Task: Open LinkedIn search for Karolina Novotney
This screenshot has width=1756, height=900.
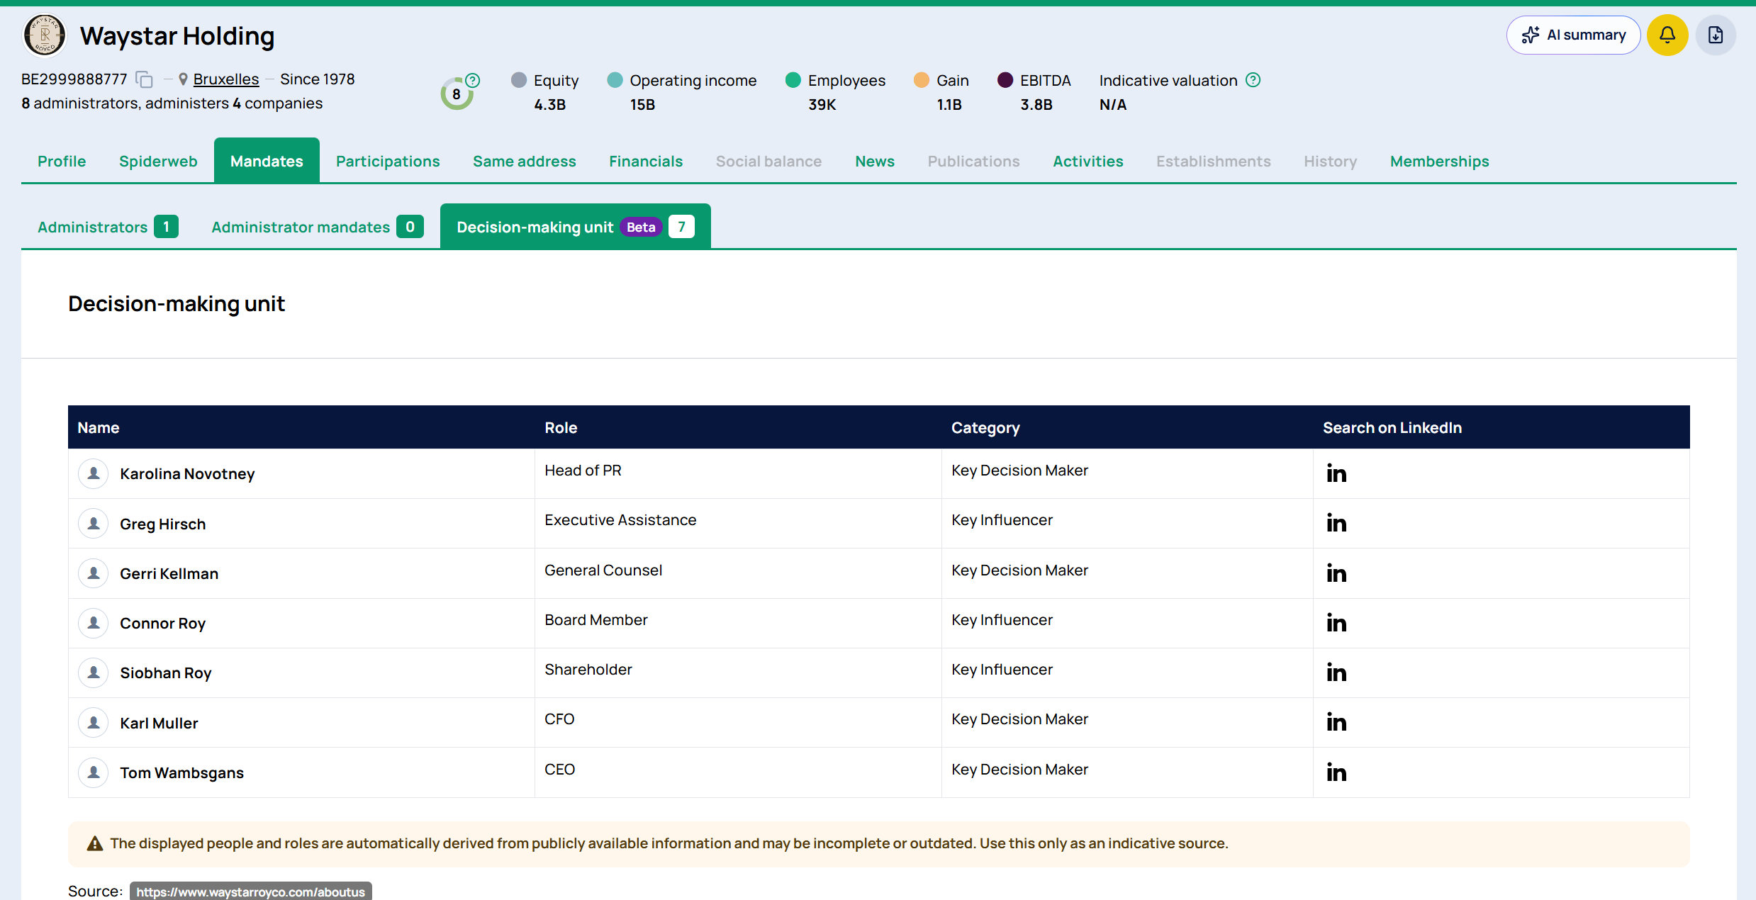Action: click(1336, 473)
